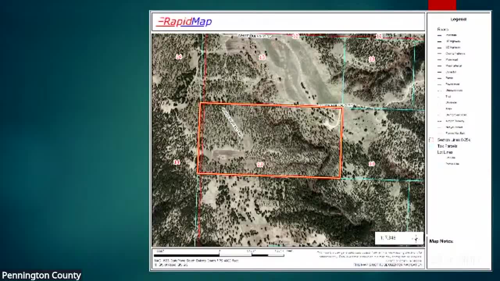Click the north arrow compass icon

(x=416, y=238)
